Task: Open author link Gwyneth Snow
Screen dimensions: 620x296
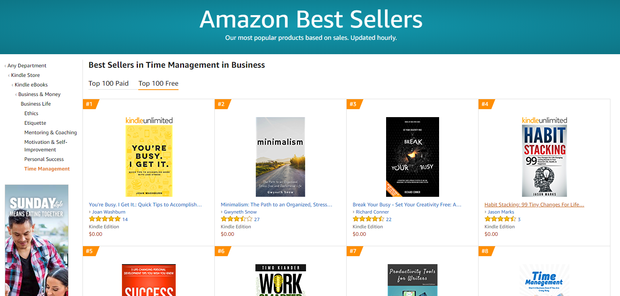Action: (x=240, y=212)
